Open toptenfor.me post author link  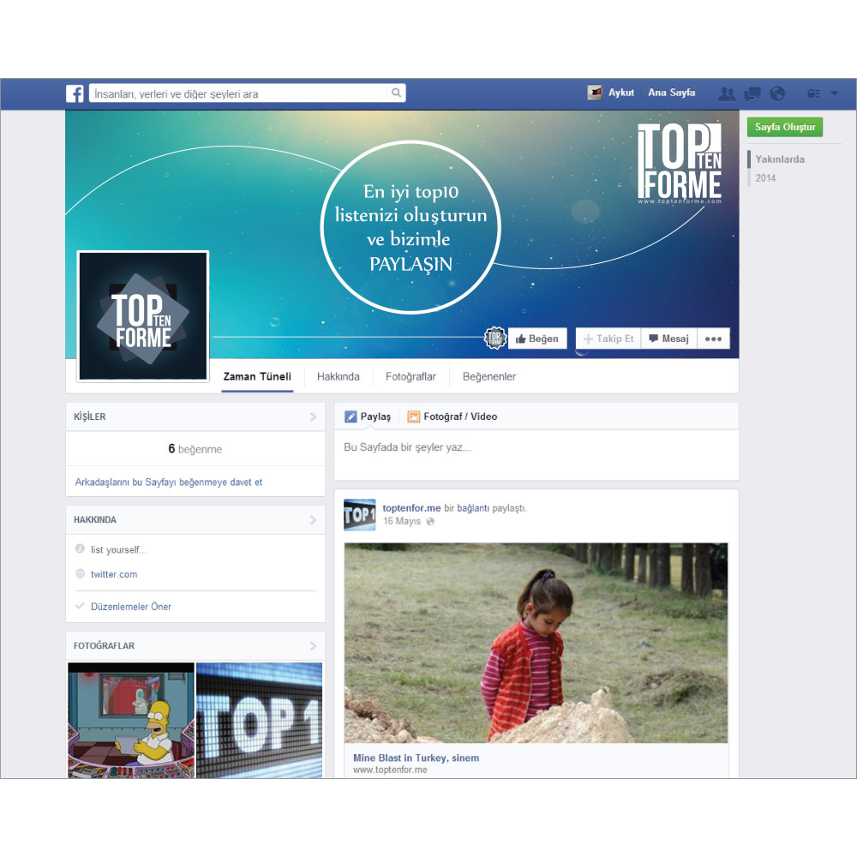point(411,507)
